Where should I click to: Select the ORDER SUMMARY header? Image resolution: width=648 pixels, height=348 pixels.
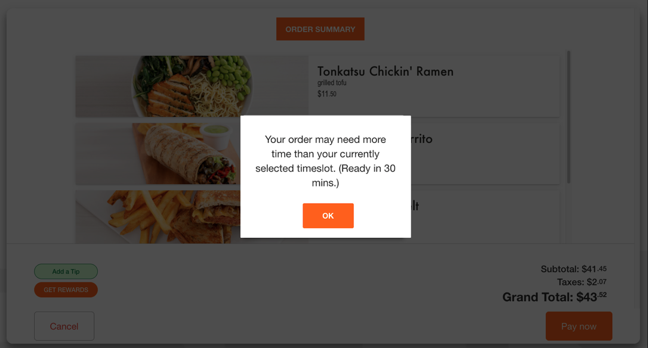pyautogui.click(x=320, y=29)
